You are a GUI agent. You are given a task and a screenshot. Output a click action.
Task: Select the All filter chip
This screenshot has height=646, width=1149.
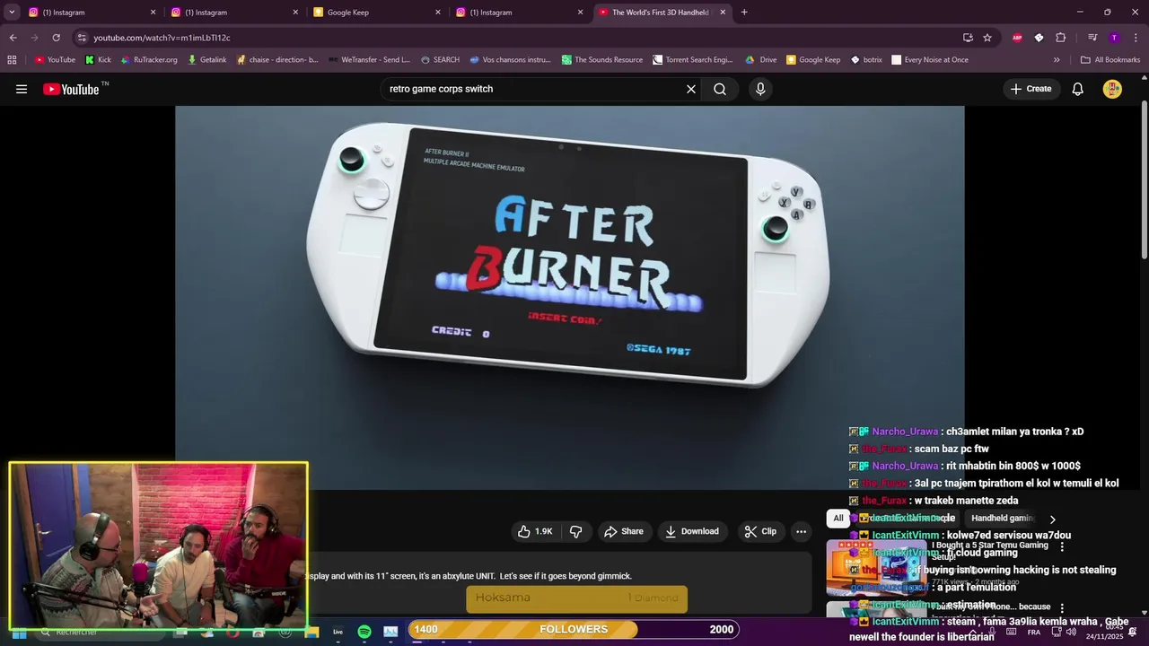coord(838,518)
